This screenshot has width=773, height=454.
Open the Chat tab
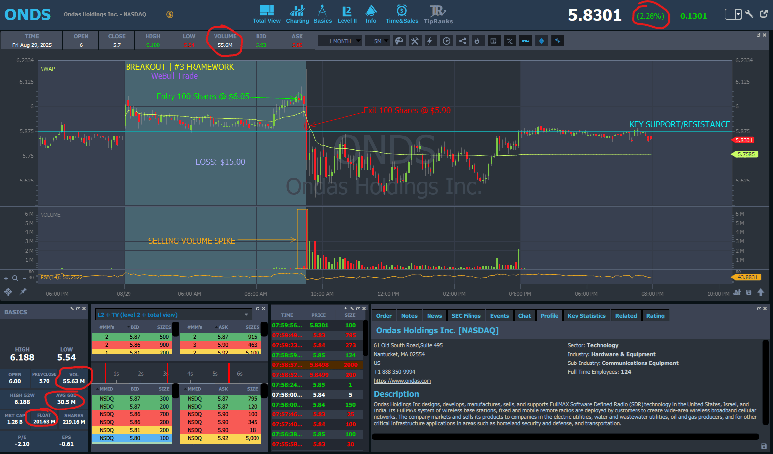(x=525, y=316)
